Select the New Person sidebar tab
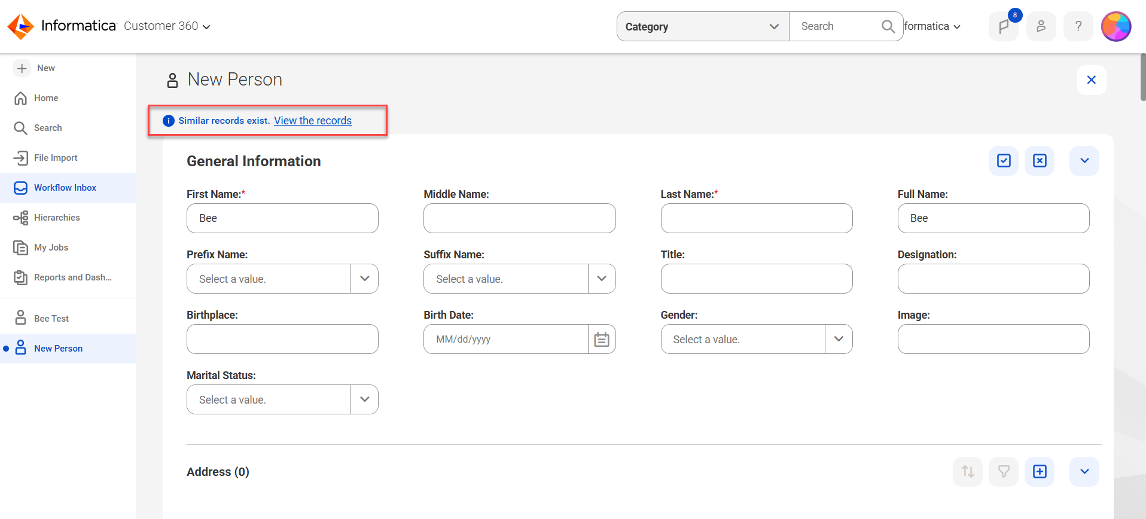This screenshot has height=519, width=1146. click(68, 349)
